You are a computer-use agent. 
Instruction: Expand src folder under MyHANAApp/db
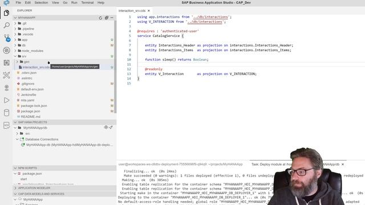[17, 134]
